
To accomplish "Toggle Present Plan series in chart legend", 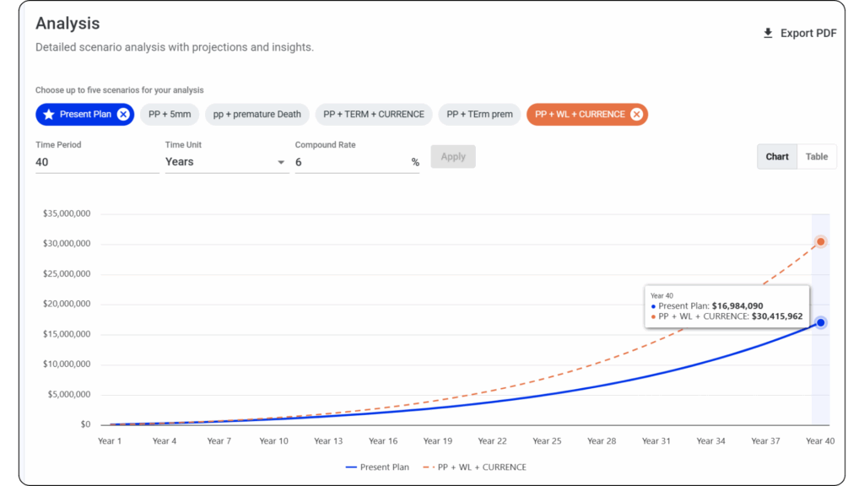I will click(x=377, y=467).
